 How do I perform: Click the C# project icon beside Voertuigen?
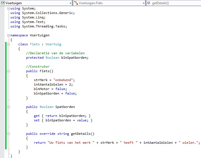3,3
